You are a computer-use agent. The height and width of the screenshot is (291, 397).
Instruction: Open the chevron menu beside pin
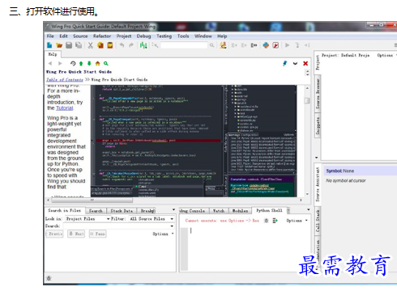pos(295,64)
